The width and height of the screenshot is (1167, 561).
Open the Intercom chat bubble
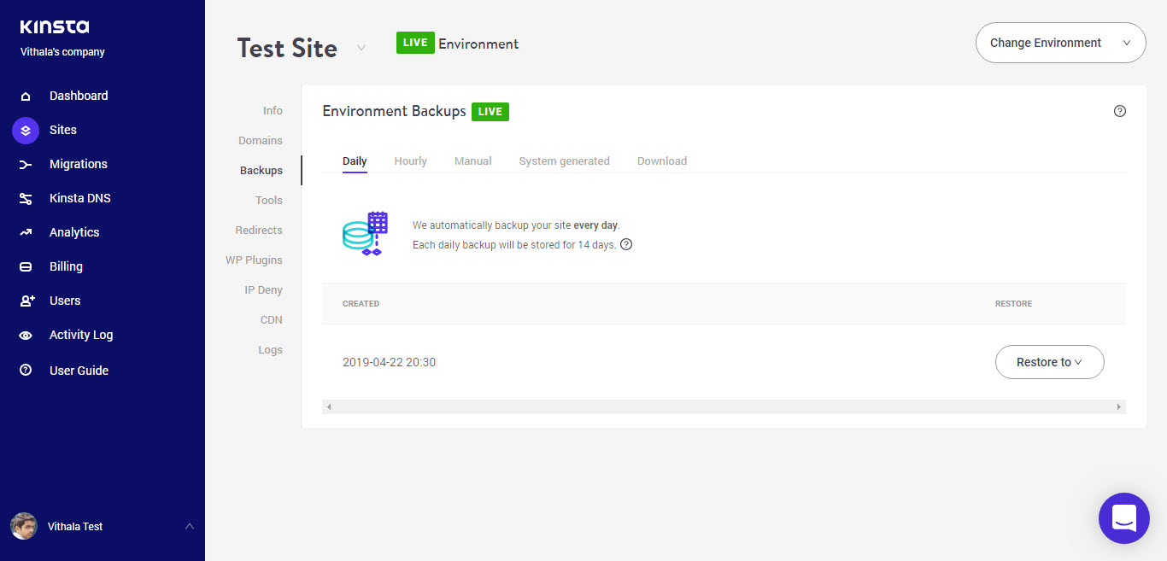coord(1123,518)
